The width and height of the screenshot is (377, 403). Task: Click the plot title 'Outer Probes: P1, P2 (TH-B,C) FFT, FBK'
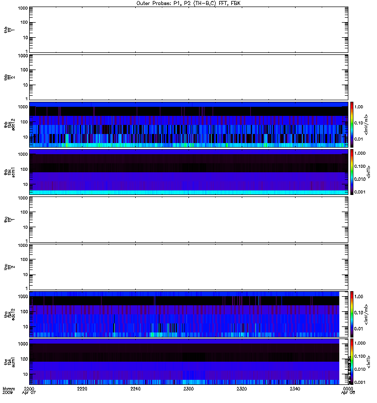[x=189, y=4]
